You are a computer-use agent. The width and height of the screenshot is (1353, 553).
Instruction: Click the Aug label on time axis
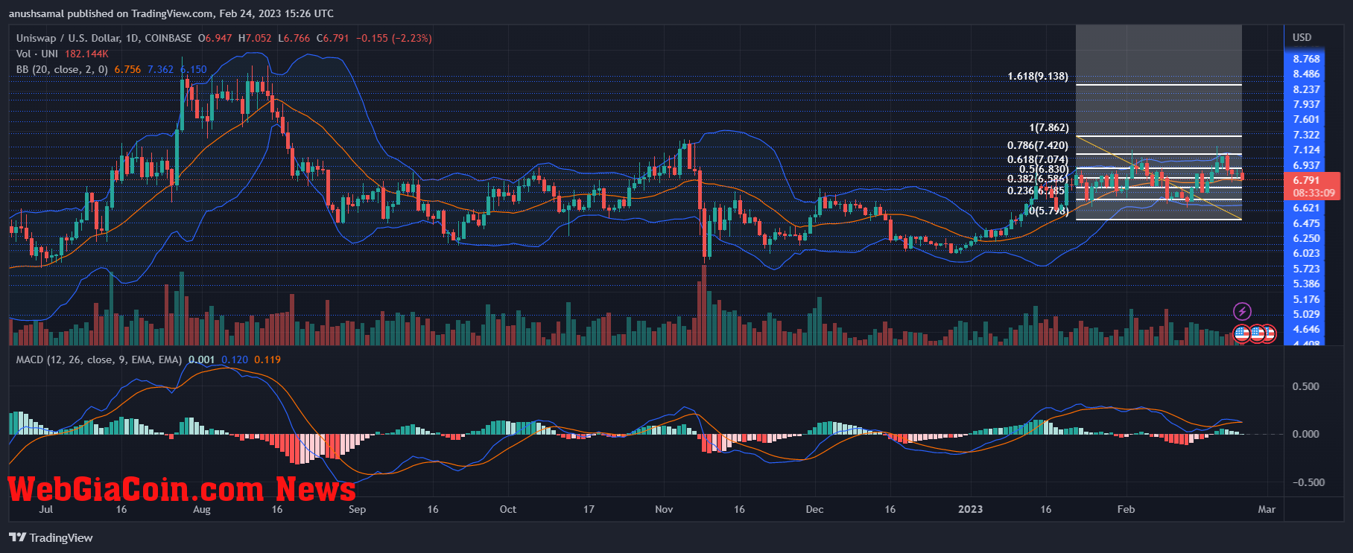(x=201, y=509)
